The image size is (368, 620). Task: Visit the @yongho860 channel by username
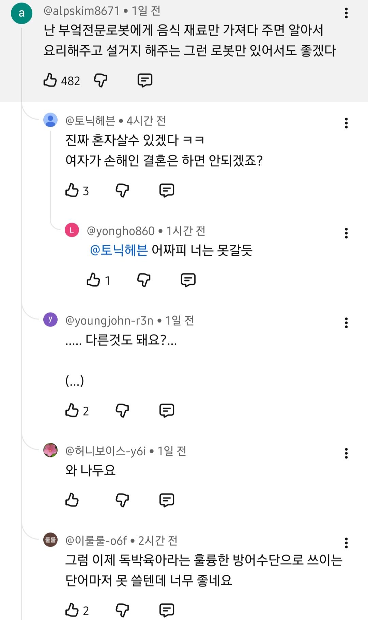(121, 231)
